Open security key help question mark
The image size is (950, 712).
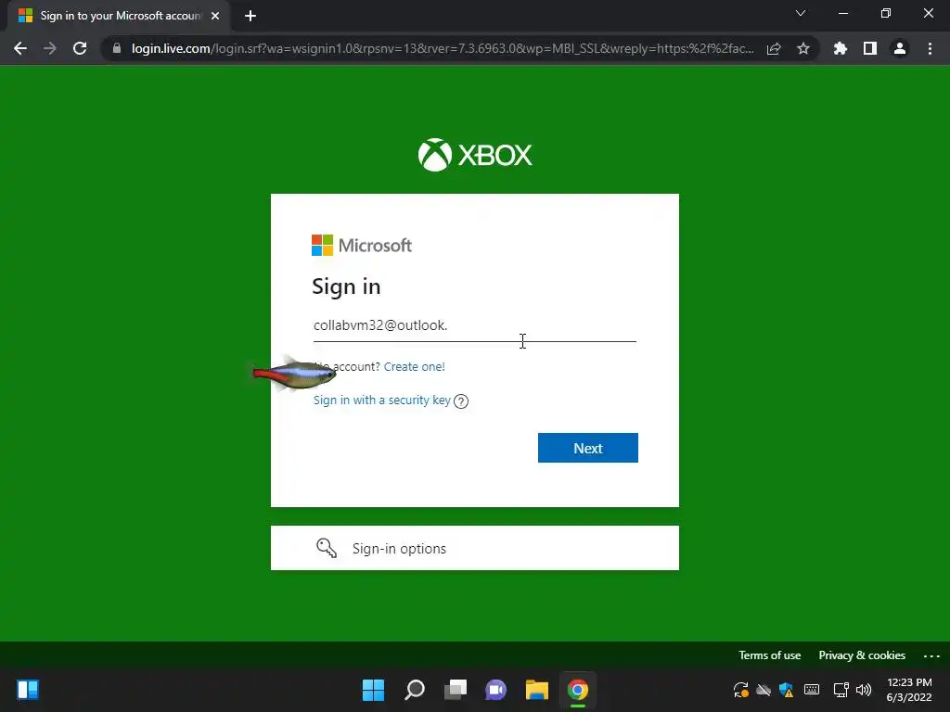click(461, 400)
